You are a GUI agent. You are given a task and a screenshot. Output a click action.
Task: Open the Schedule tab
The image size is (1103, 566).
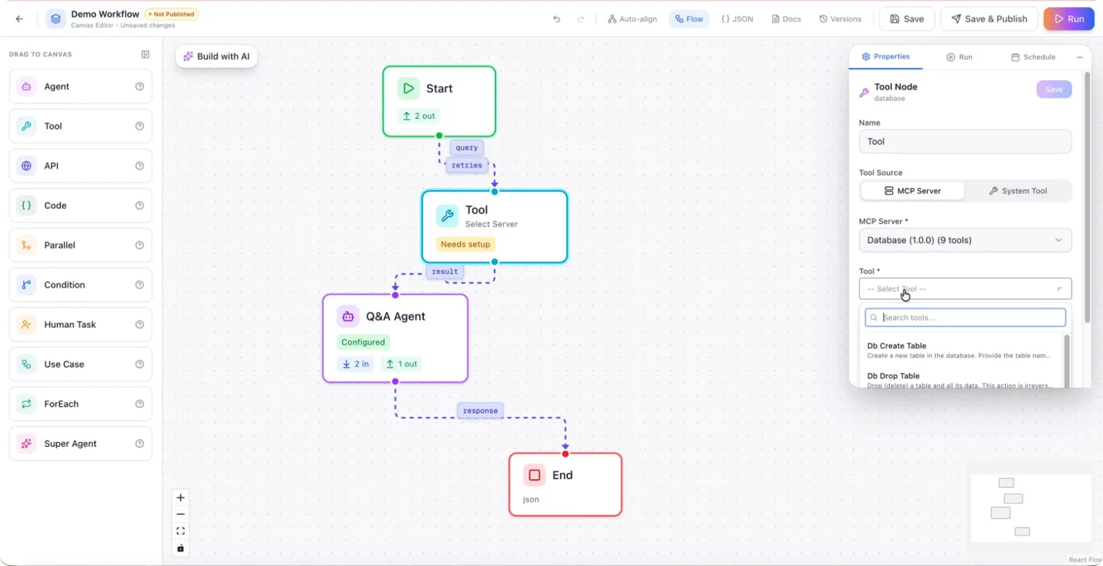(1033, 57)
